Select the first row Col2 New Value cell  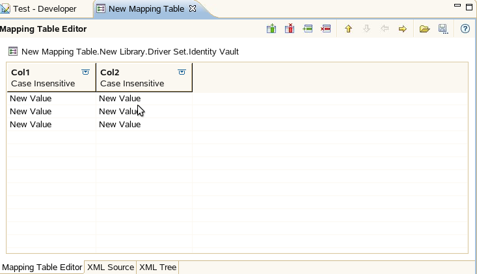tap(144, 99)
